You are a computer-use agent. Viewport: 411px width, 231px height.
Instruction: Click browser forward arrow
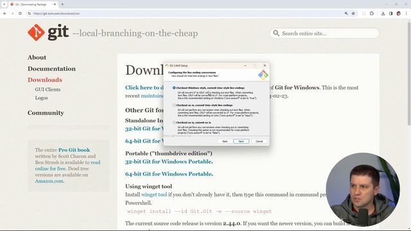click(x=12, y=13)
